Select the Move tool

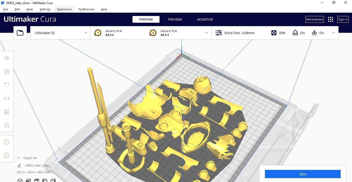point(7,58)
